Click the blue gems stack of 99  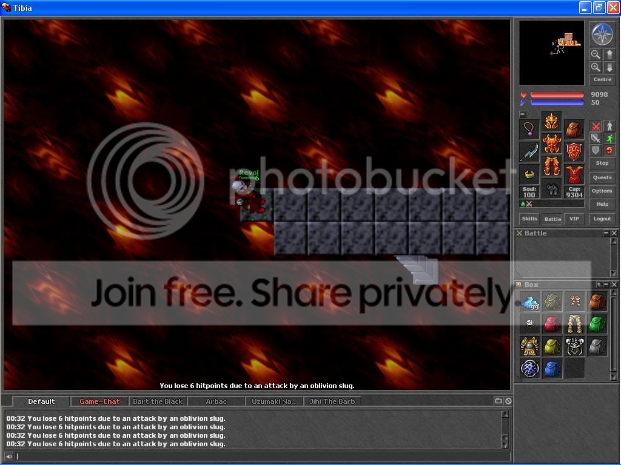coord(530,302)
